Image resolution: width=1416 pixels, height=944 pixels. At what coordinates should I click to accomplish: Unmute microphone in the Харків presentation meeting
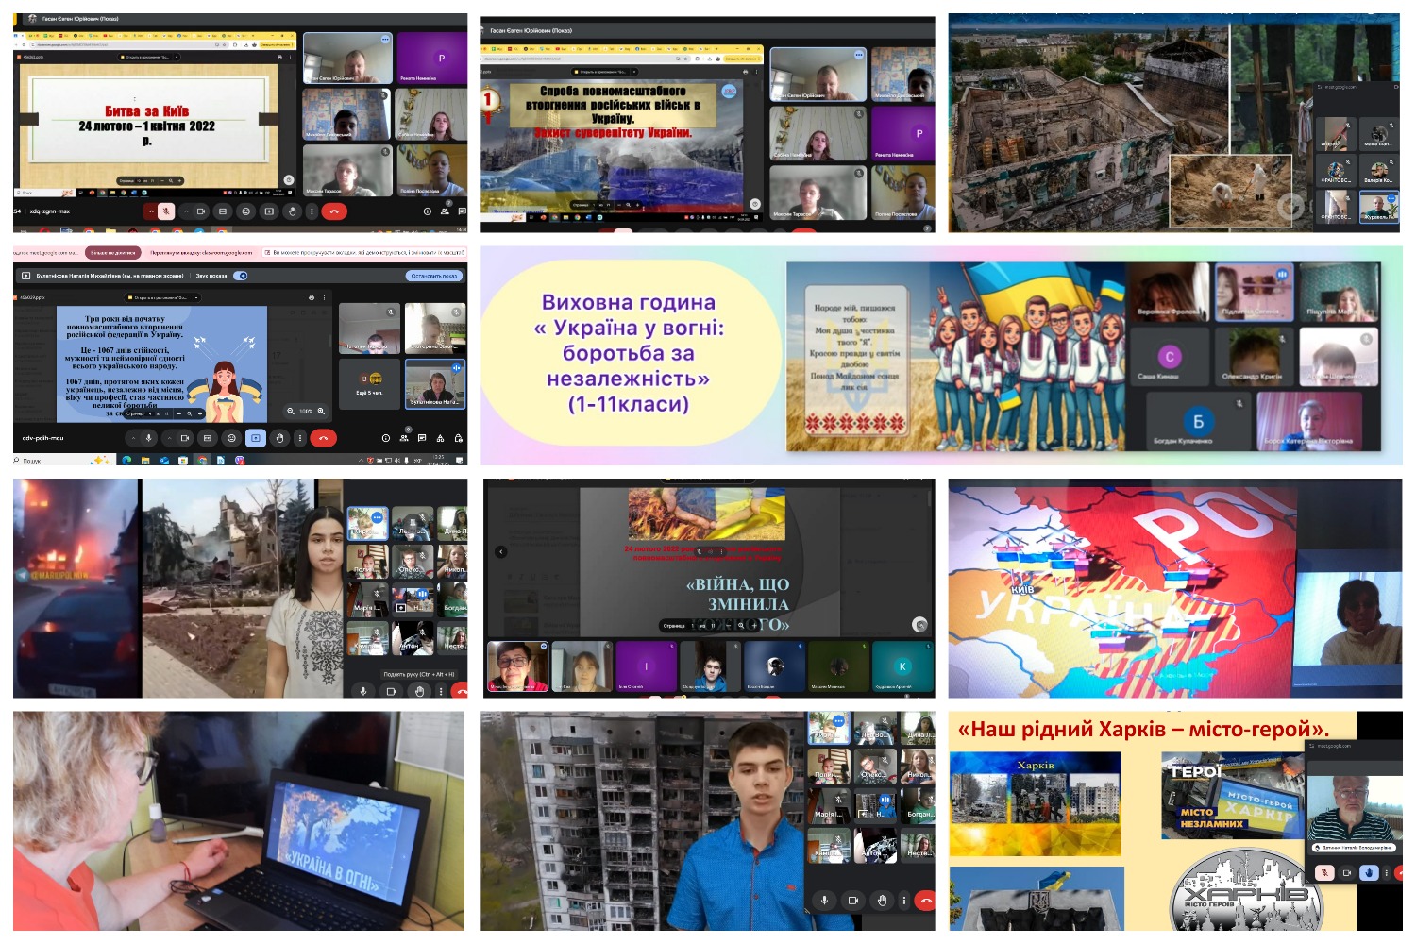click(x=1324, y=872)
